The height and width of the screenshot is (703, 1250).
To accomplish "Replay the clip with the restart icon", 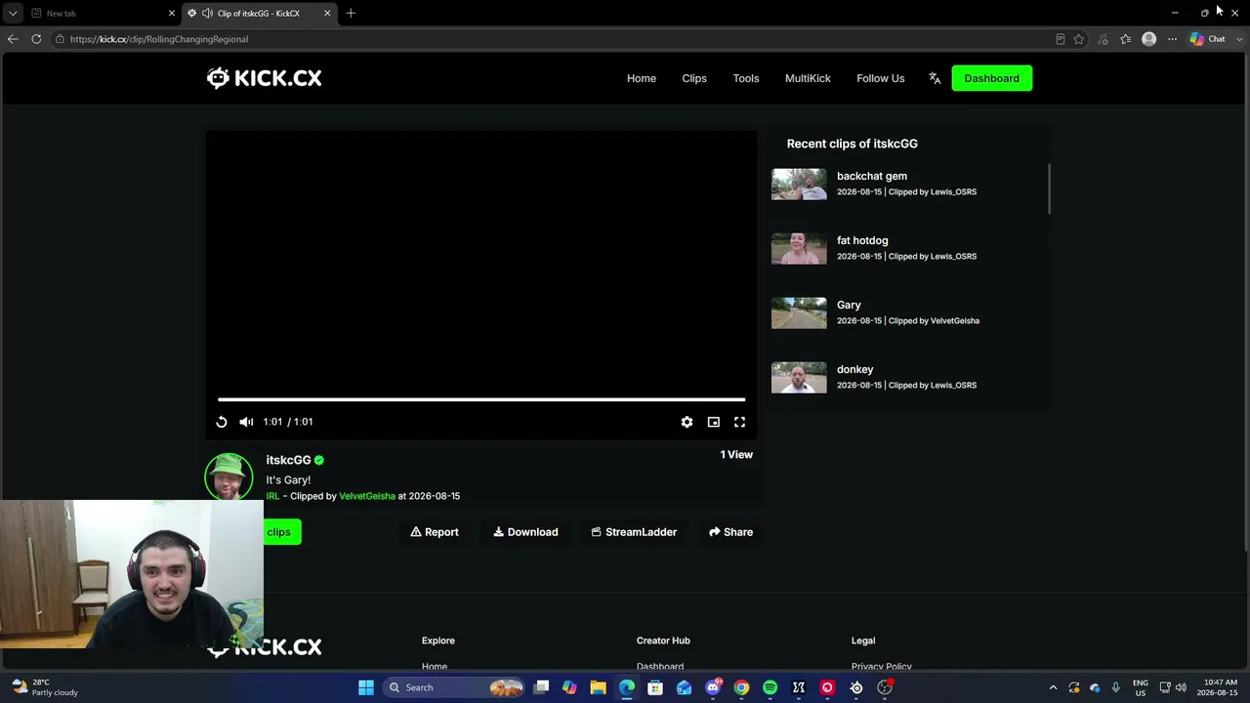I will pos(222,422).
